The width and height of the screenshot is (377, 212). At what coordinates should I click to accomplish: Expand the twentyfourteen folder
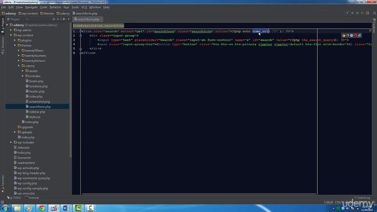[x=19, y=55]
